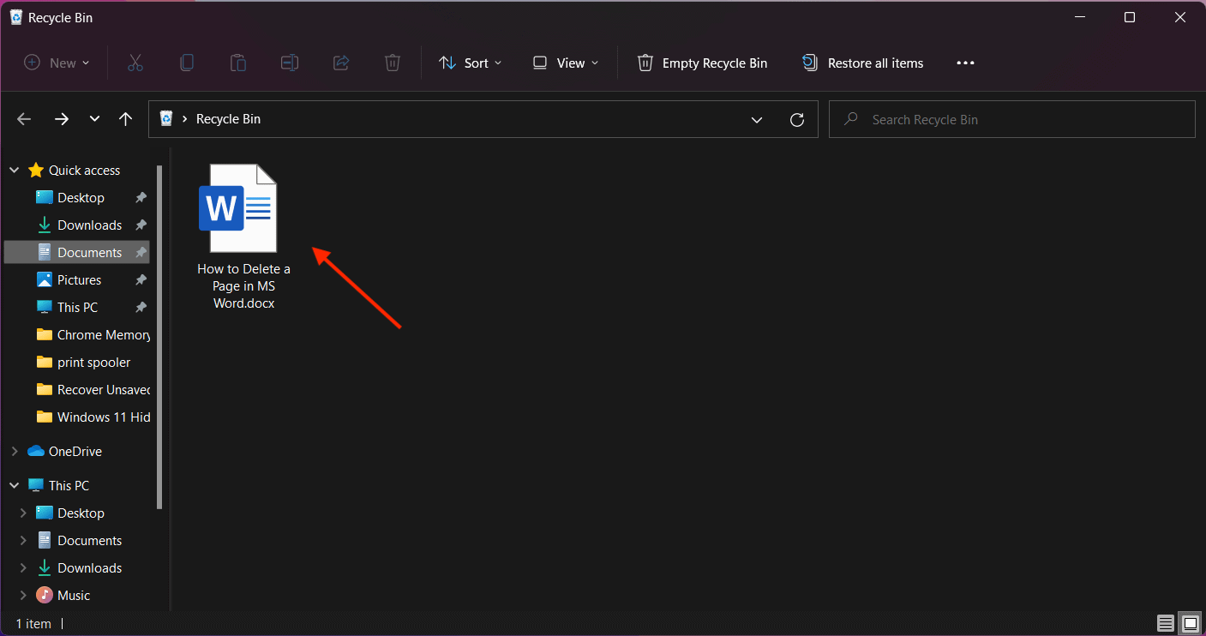Click the Paste icon in the toolbar
The image size is (1206, 636).
pyautogui.click(x=237, y=63)
